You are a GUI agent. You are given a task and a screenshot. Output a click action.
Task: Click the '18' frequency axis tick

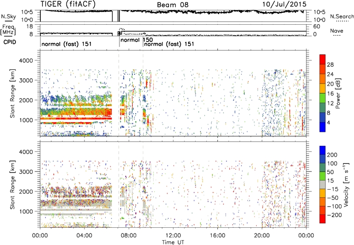(30, 27)
